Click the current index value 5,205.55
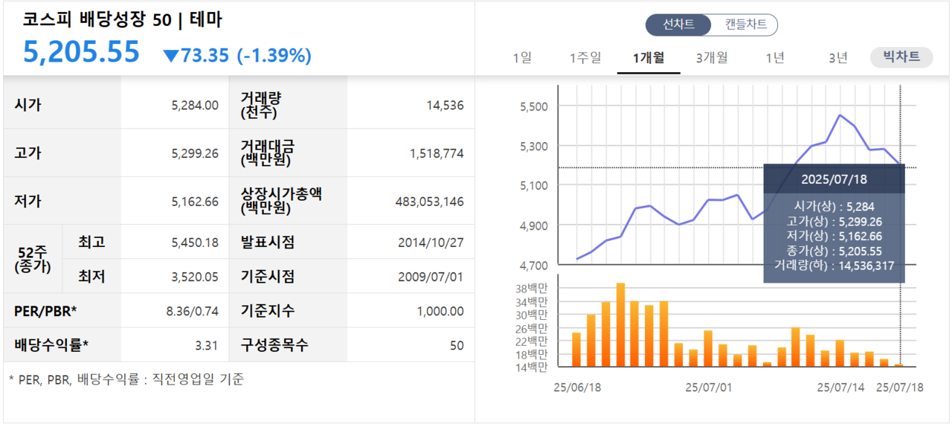The height and width of the screenshot is (427, 952). (x=82, y=52)
